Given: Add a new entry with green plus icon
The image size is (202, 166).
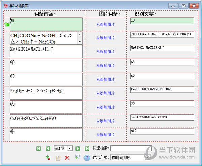Looking at the screenshot, I should [48, 158].
